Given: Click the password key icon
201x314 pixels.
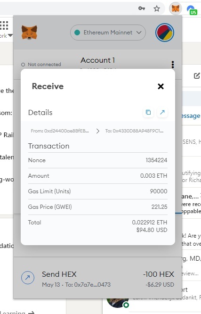Looking at the screenshot, I should (142, 8).
